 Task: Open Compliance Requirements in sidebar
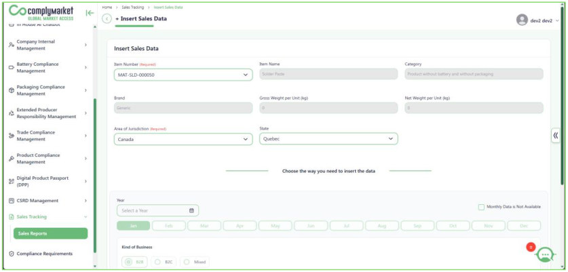point(45,254)
